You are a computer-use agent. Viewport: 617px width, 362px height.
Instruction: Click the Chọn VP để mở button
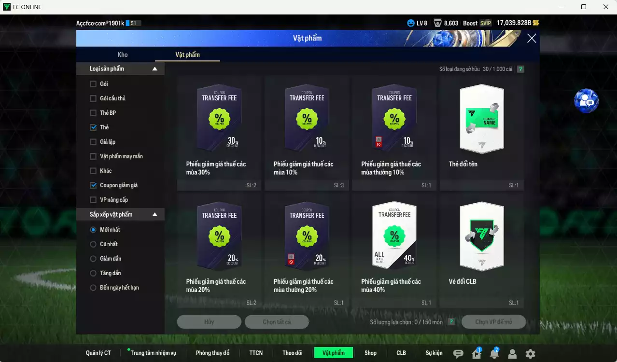tap(493, 322)
